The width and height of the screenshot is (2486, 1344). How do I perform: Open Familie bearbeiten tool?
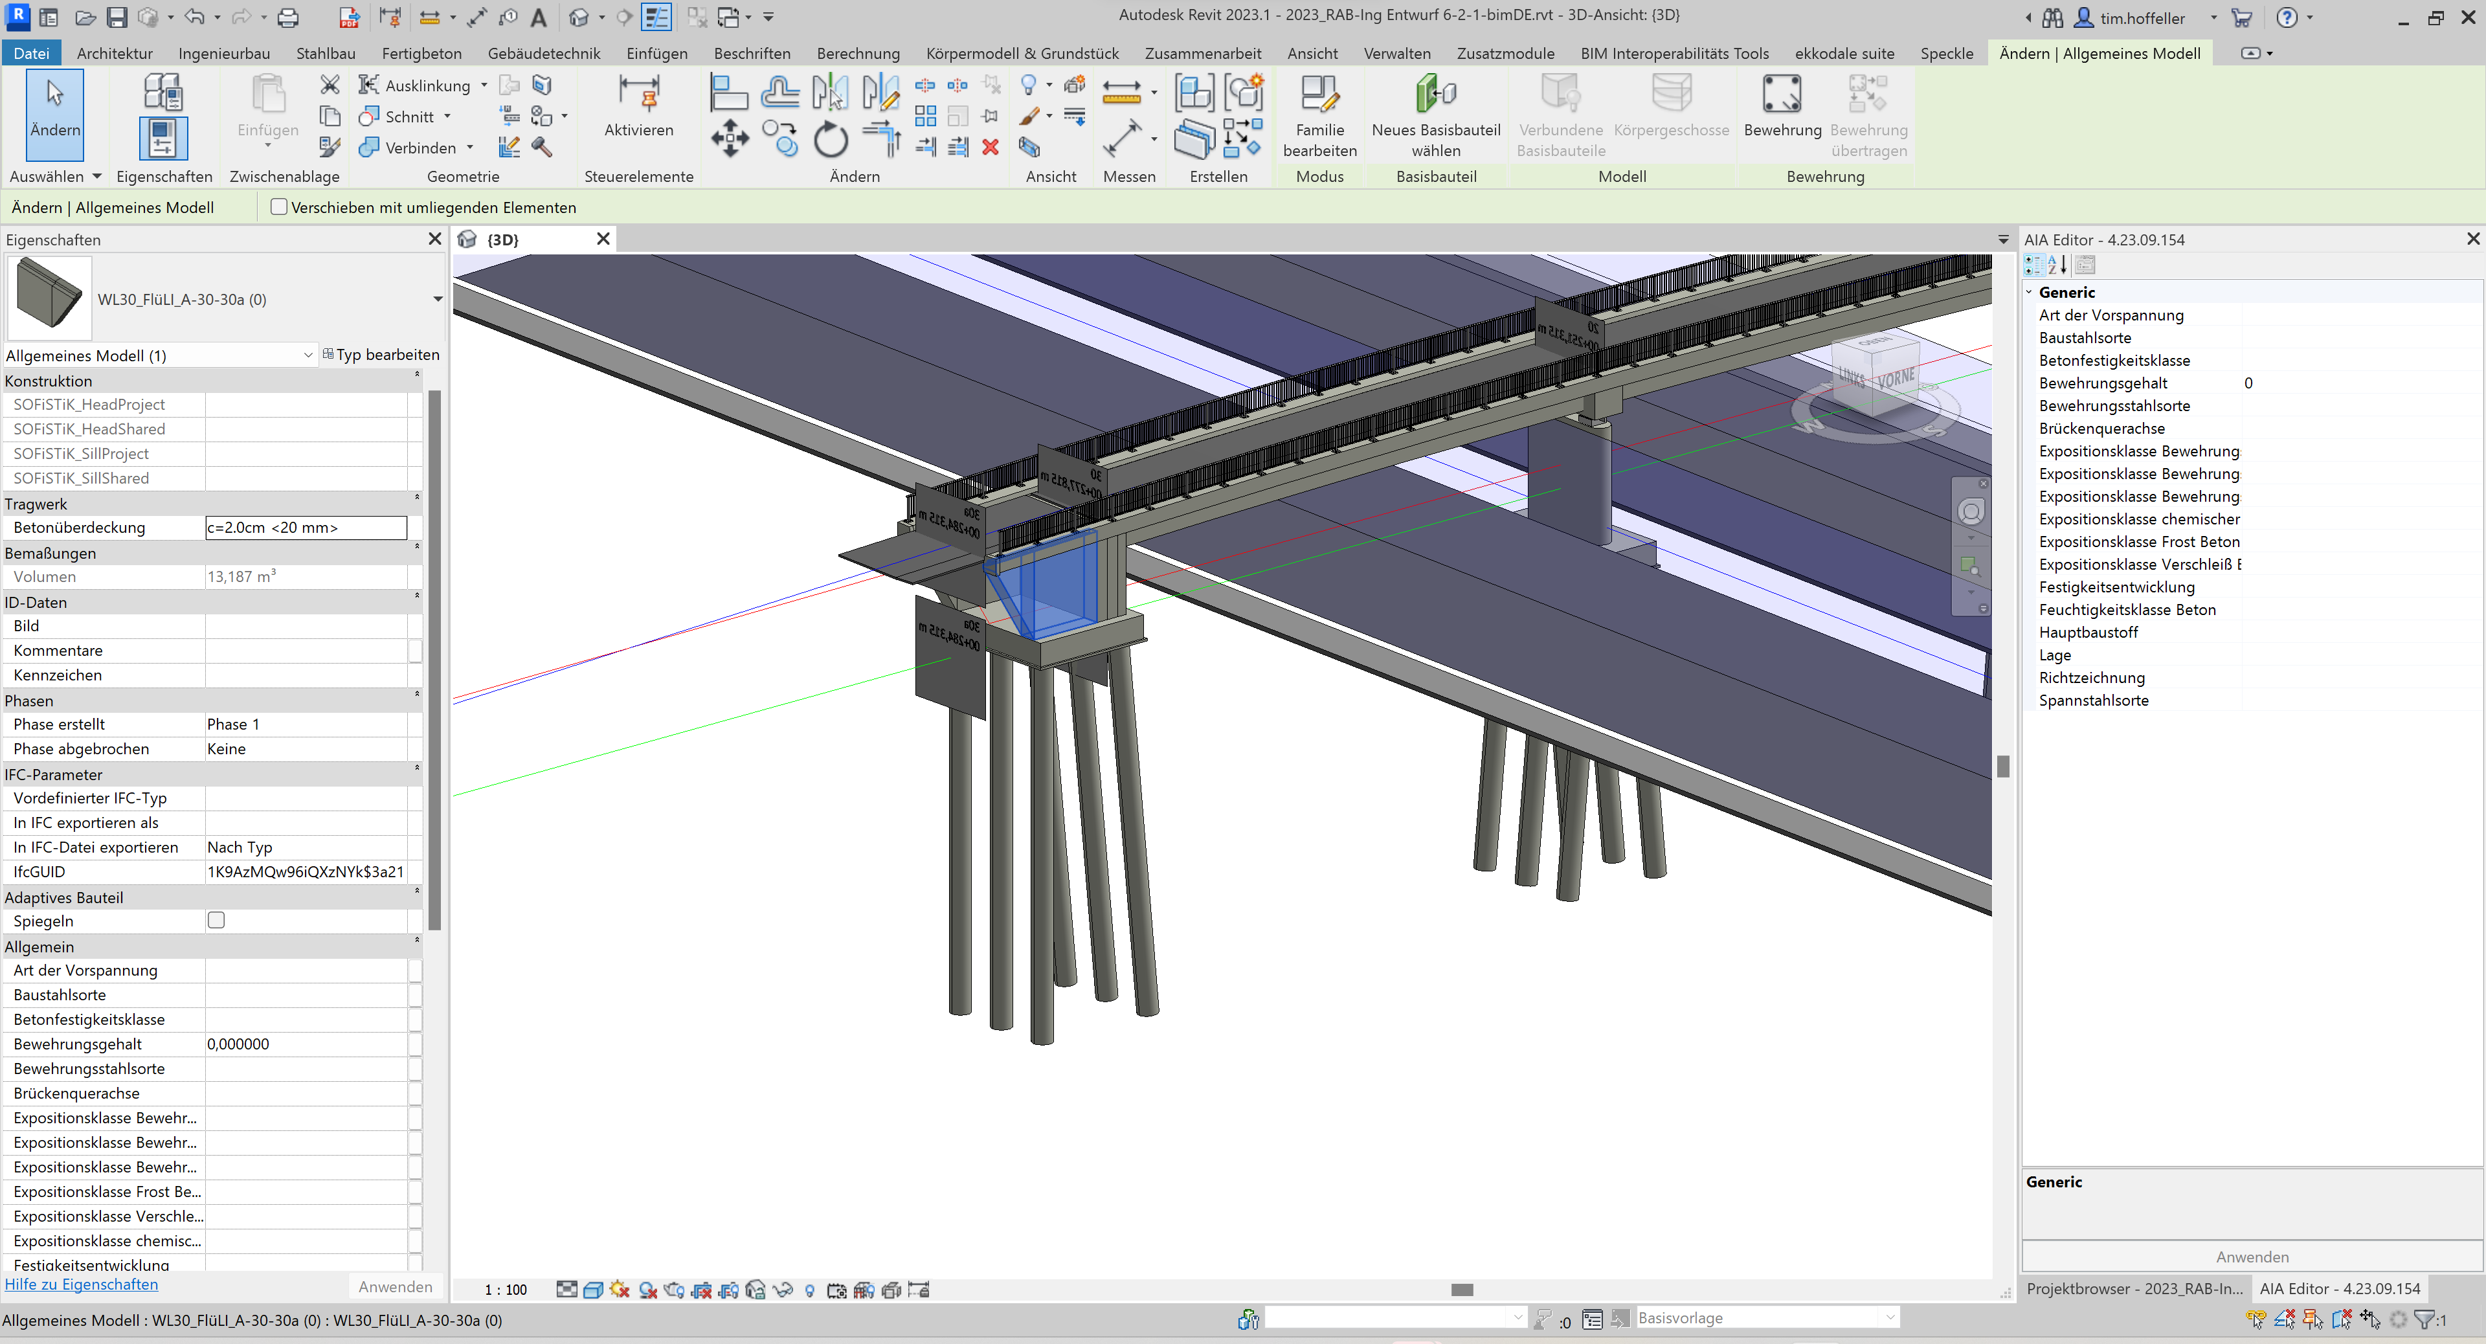pyautogui.click(x=1319, y=115)
